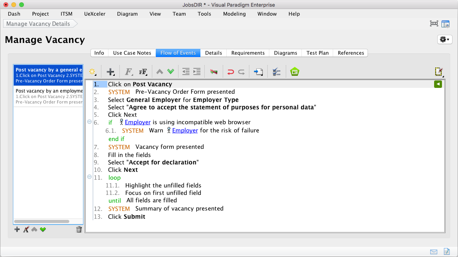
Task: Export flow of events to document
Action: (259, 71)
